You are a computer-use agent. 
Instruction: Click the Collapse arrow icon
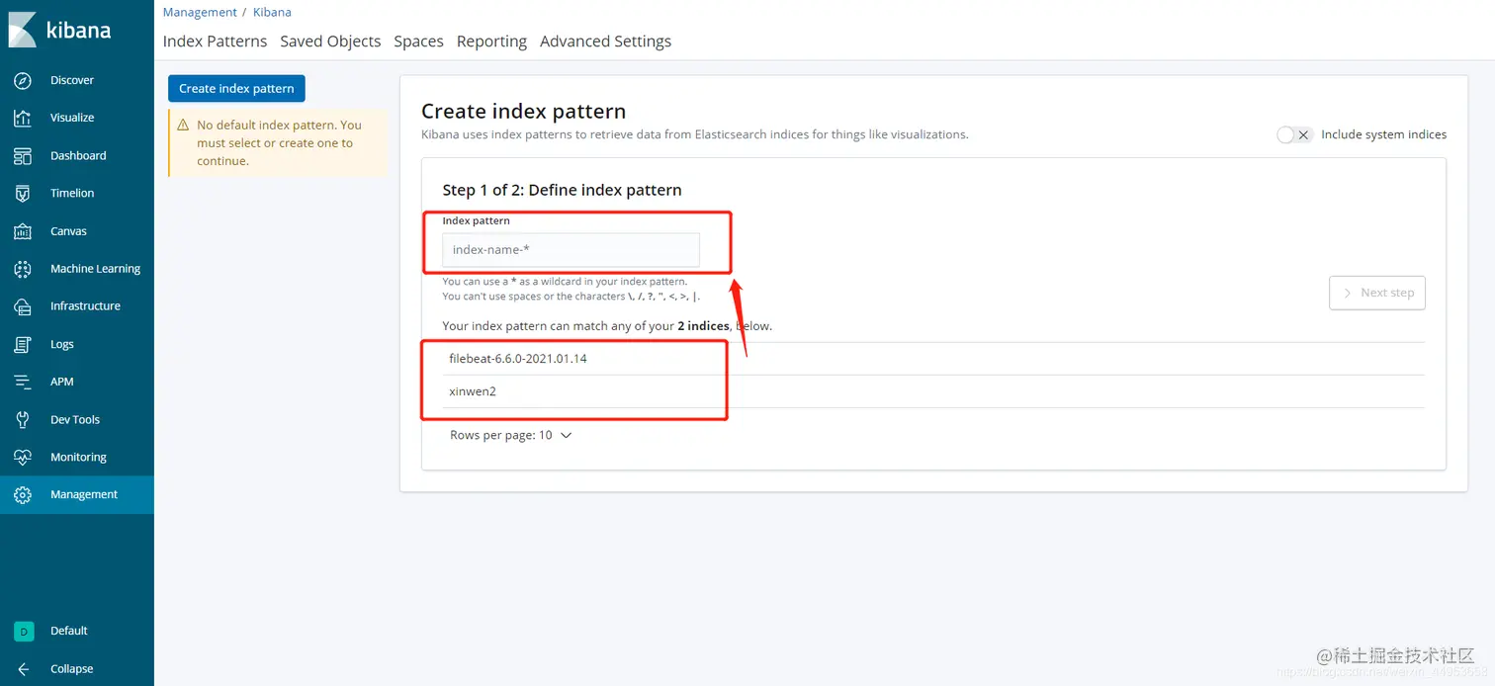[24, 669]
